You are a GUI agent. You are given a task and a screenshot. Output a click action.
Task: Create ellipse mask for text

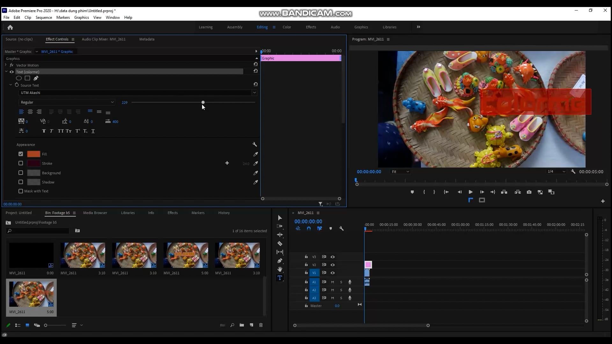point(19,78)
